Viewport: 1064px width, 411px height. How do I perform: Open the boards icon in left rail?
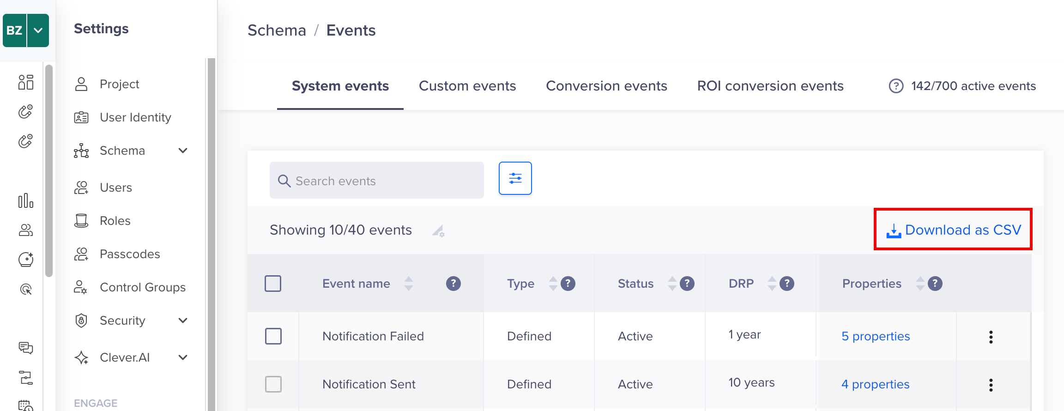[26, 82]
